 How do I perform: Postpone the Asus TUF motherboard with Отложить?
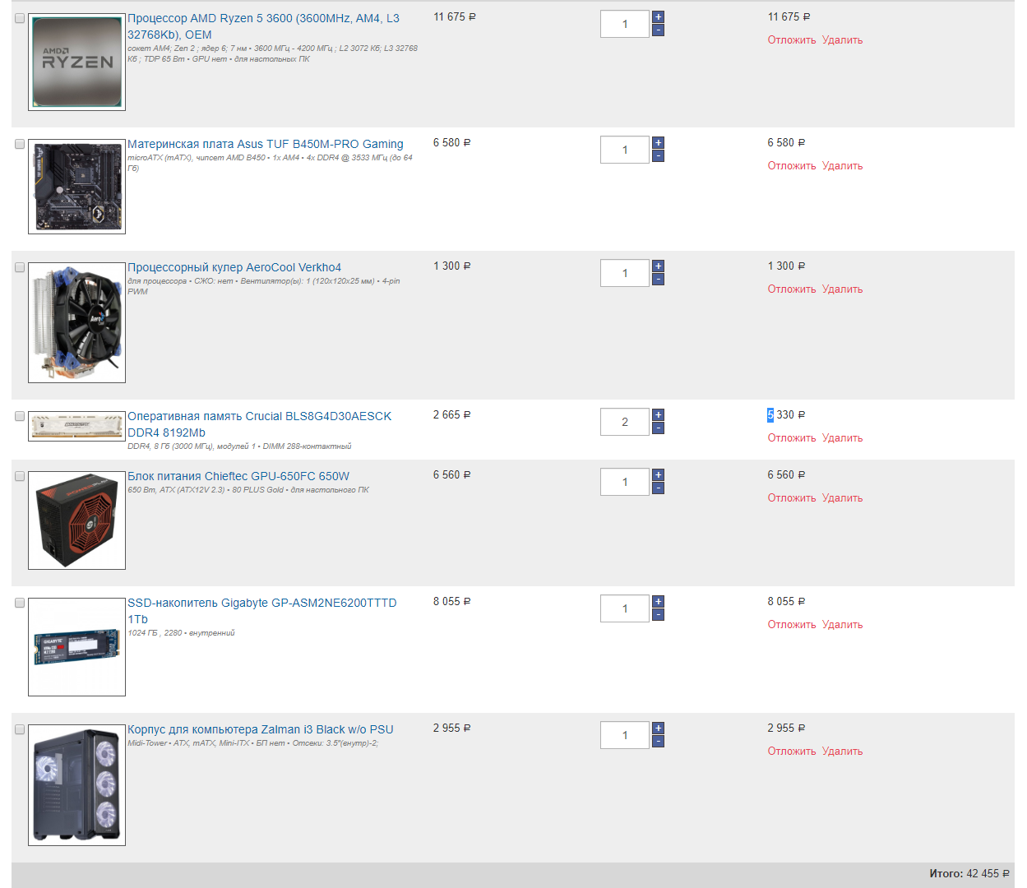792,166
